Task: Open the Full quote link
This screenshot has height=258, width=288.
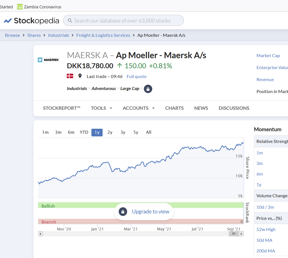Action: 137,76
